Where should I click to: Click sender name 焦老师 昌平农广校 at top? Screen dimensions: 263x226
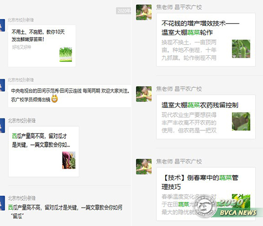[x=179, y=7]
